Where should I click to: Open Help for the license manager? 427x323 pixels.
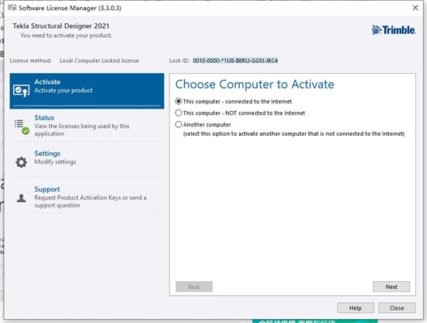pos(356,308)
